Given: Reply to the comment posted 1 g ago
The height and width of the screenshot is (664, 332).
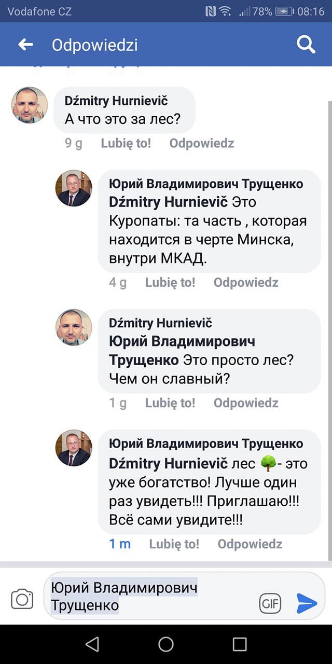Looking at the screenshot, I should point(246,403).
